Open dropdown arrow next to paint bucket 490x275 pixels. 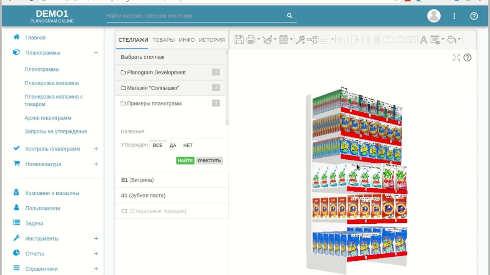tap(459, 40)
